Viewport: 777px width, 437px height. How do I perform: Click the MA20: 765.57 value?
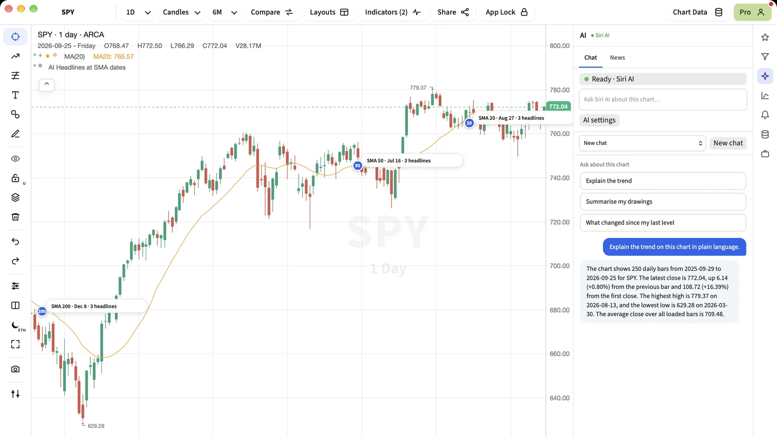point(113,56)
